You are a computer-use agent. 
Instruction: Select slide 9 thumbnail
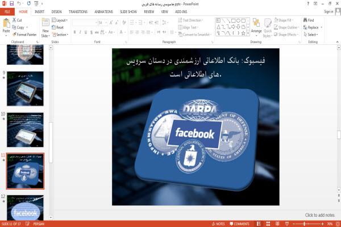click(25, 89)
